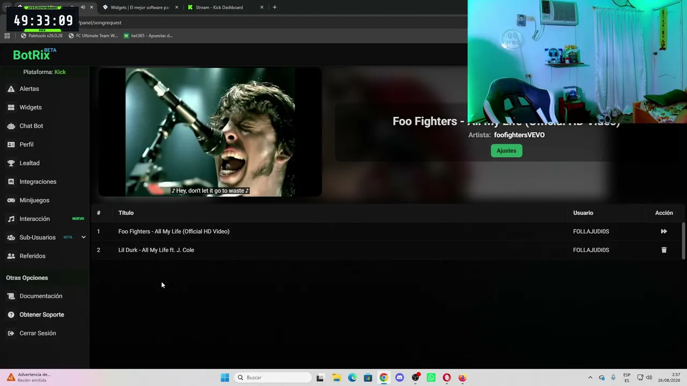Screen dimensions: 687x386
Task: Open the Alertas menu item
Action: coord(29,89)
